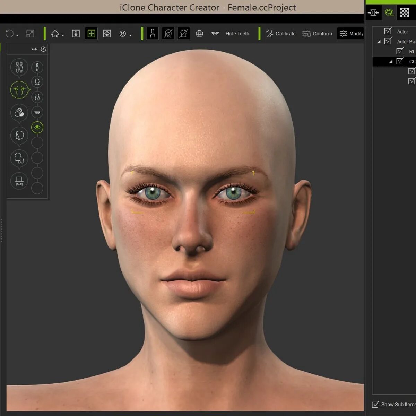Switch to the Modify panel
416x416 pixels.
351,34
